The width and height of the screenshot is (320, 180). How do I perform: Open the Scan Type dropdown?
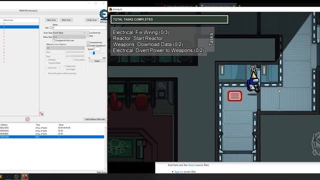coord(69,32)
